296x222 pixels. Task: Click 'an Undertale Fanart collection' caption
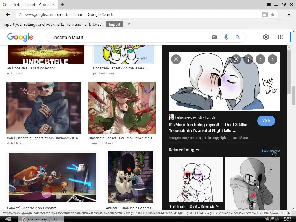[x=33, y=68]
